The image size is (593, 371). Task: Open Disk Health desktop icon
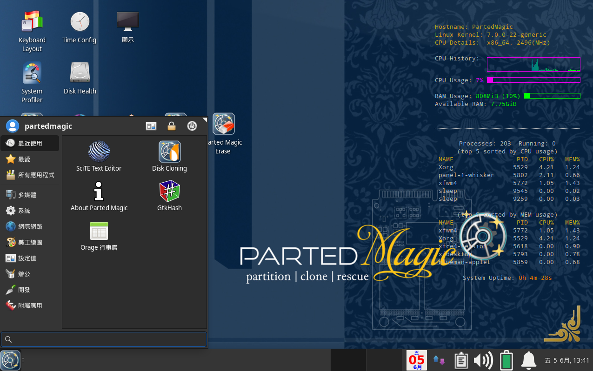[x=80, y=78]
